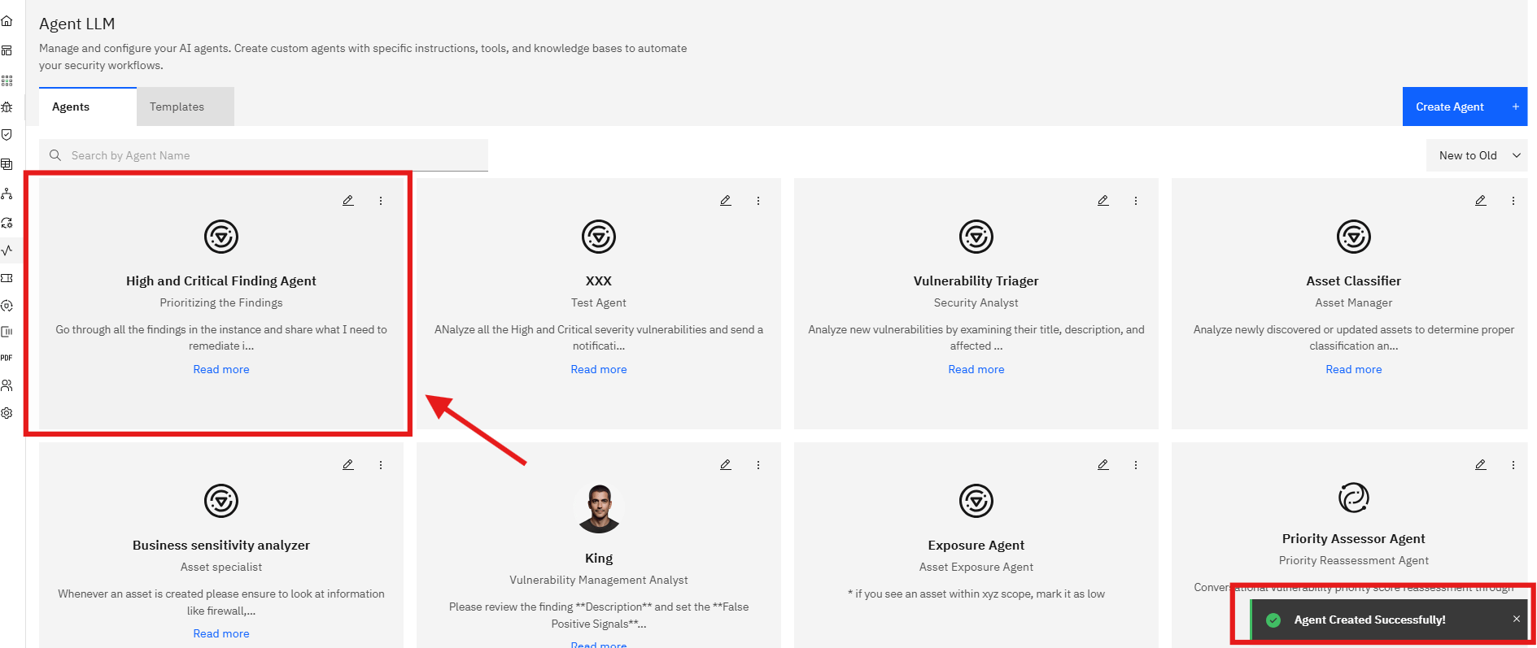The width and height of the screenshot is (1537, 648).
Task: Click the Exposure Agent circular logo
Action: point(976,501)
